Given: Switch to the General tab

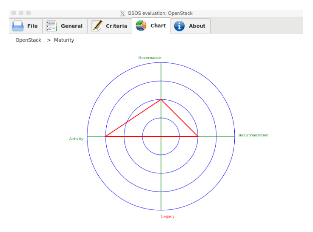Looking at the screenshot, I should coord(65,26).
